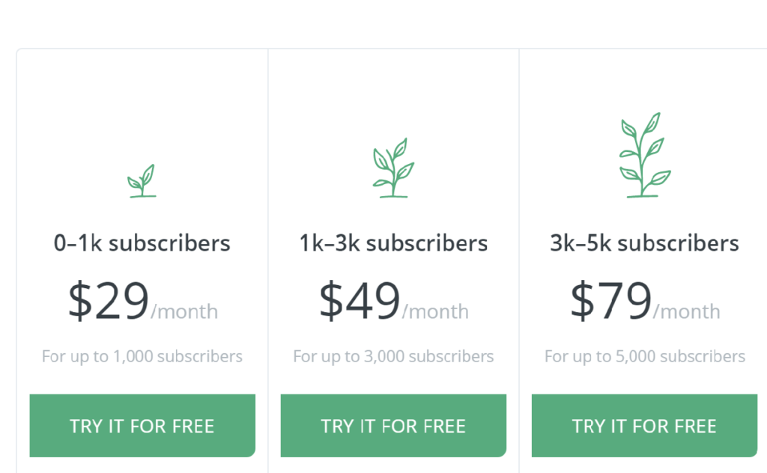The image size is (767, 473).
Task: Click the tall leafy plant icon
Action: [x=645, y=155]
